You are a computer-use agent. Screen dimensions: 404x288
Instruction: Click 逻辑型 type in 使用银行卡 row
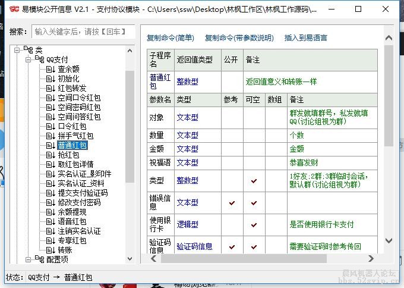[187, 224]
